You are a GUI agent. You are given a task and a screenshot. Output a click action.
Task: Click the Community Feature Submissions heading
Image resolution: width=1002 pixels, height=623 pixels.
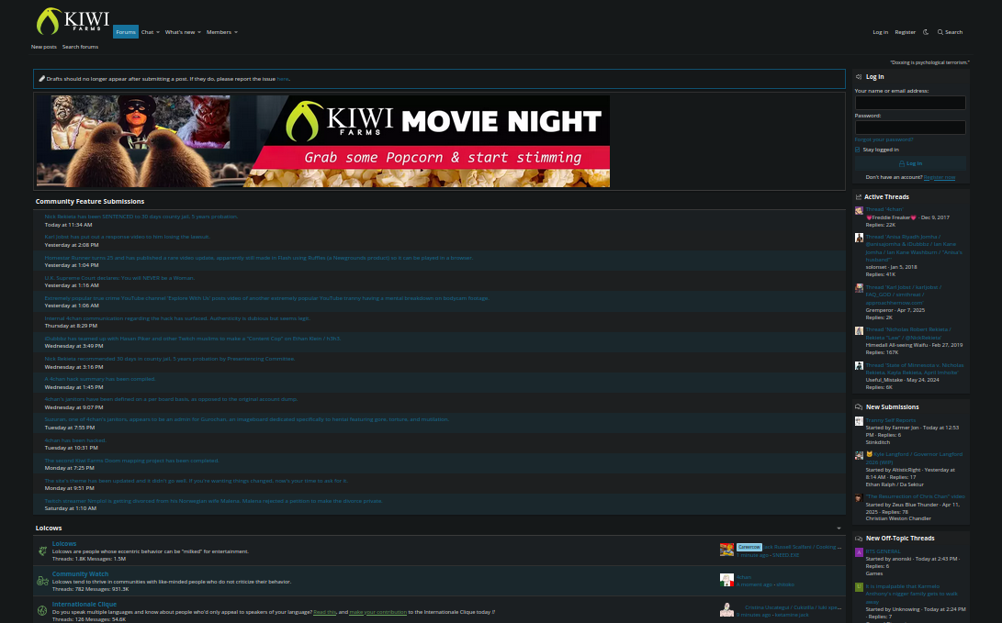90,201
